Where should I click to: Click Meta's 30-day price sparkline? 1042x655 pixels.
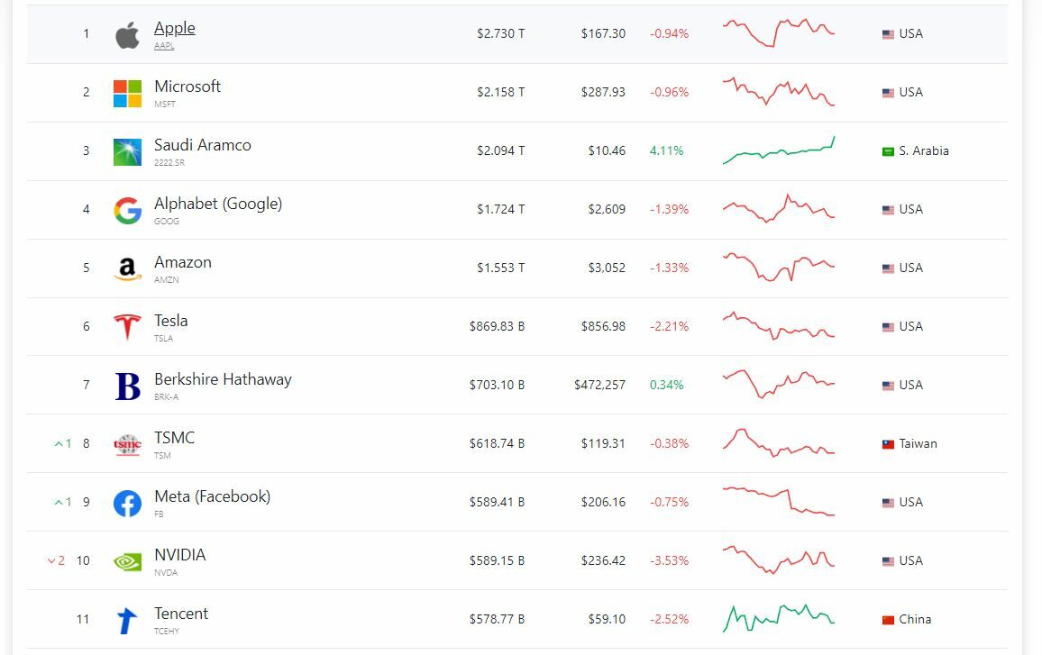(x=778, y=502)
